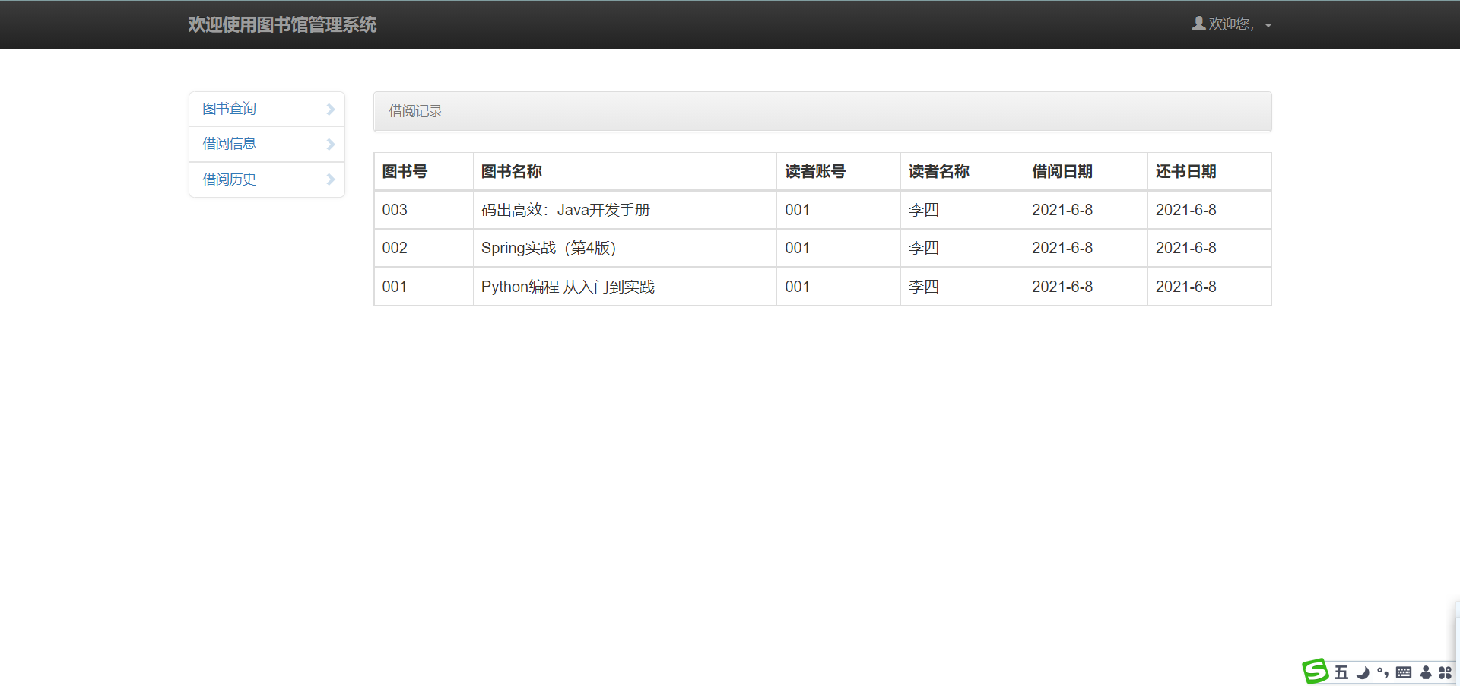Select book number 002 cell
This screenshot has height=686, width=1460.
tap(424, 248)
